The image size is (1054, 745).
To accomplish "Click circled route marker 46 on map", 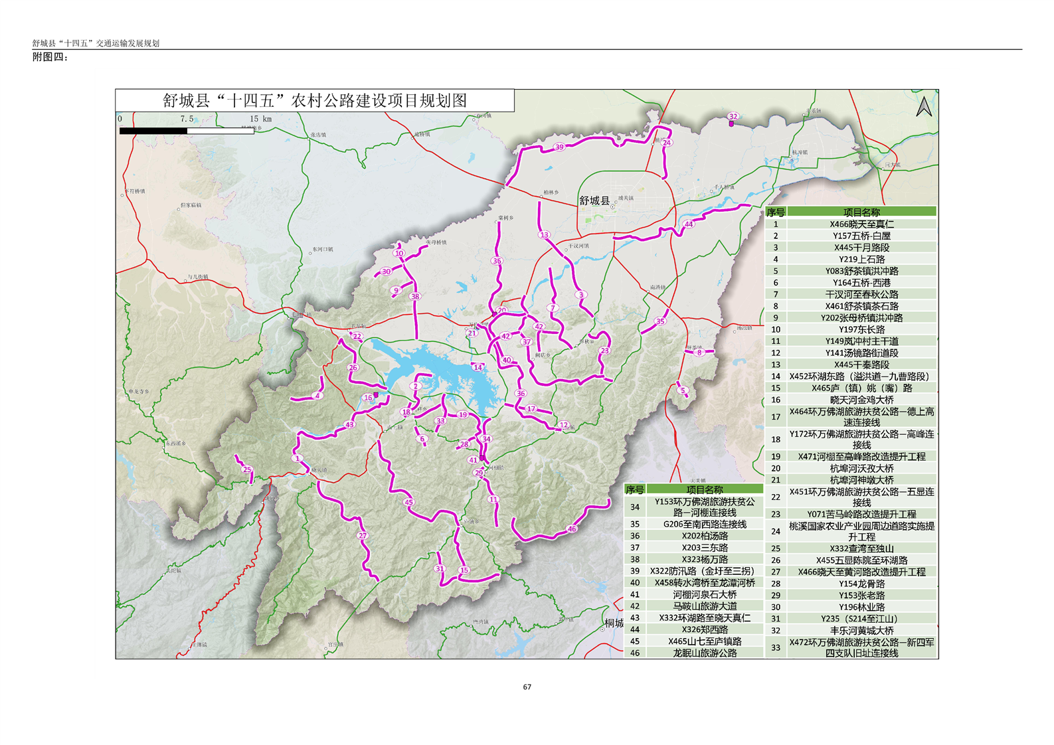I will pos(572,529).
